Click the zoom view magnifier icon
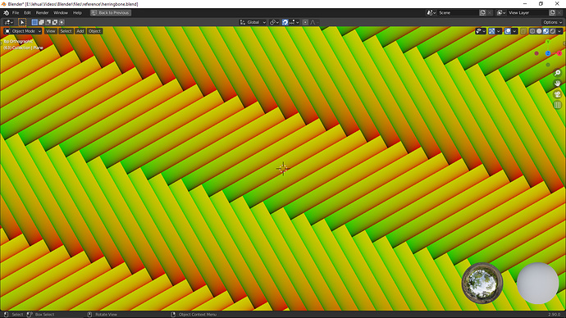This screenshot has height=318, width=566. (x=558, y=73)
